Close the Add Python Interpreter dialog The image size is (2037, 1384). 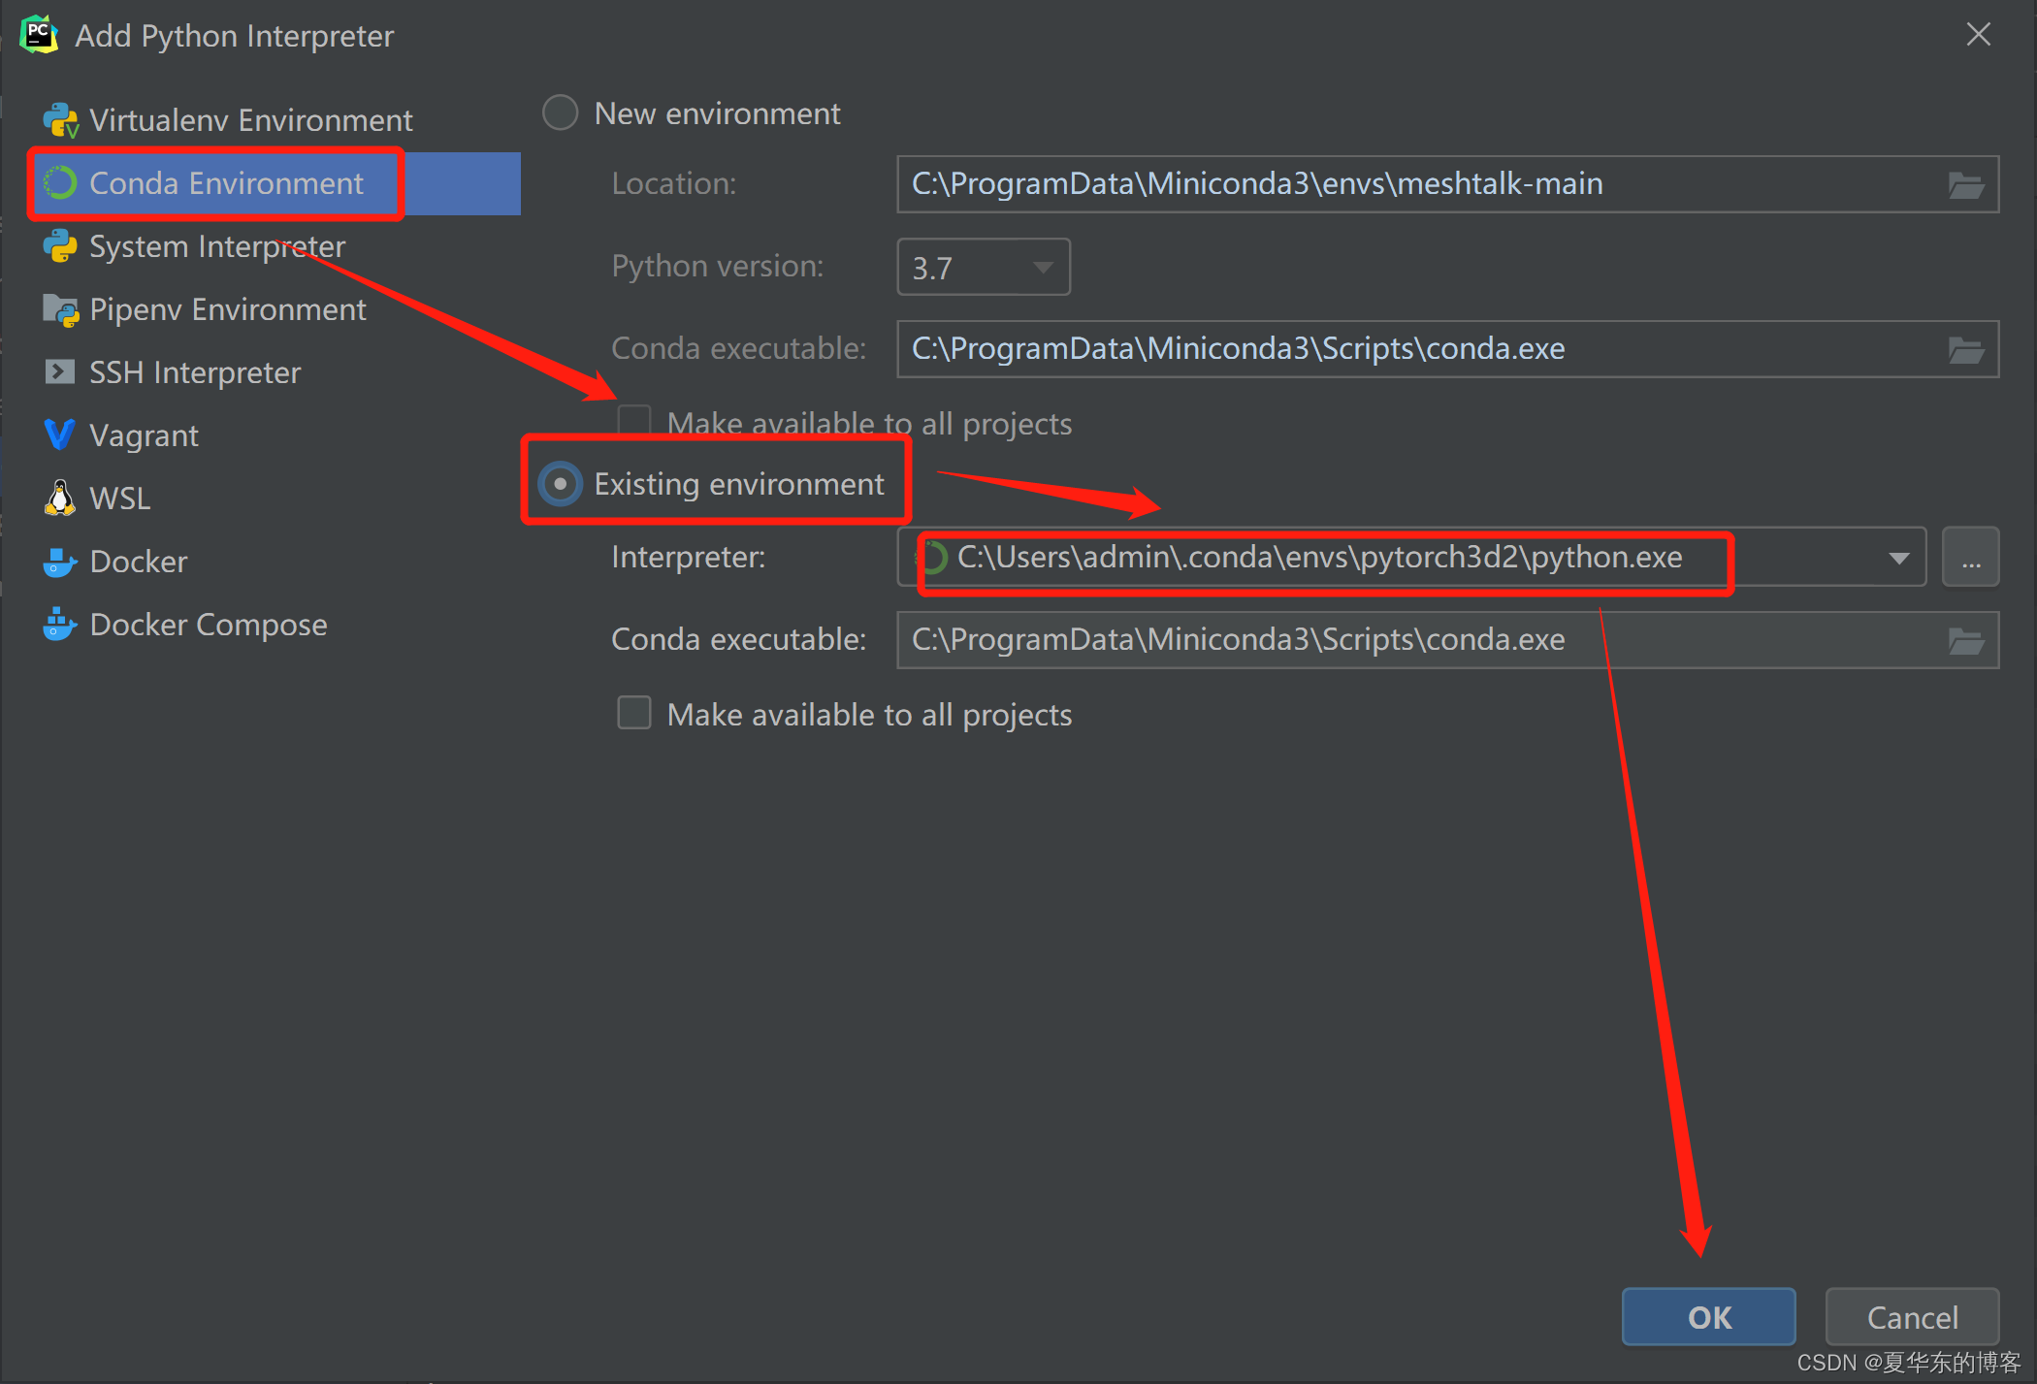pos(1978,35)
